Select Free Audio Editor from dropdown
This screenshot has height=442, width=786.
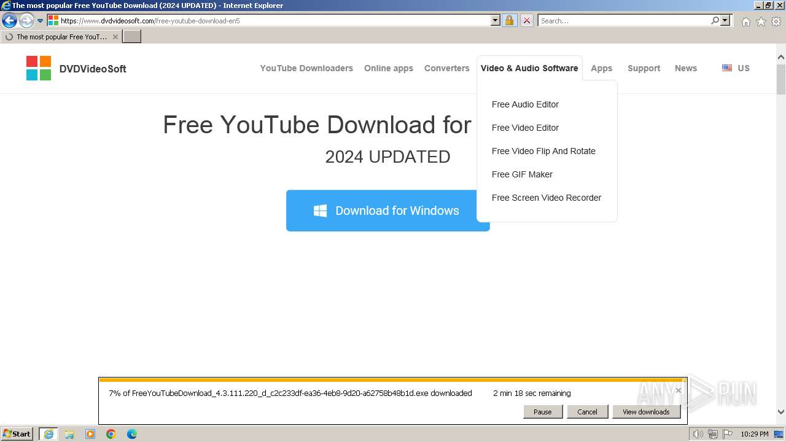click(525, 104)
